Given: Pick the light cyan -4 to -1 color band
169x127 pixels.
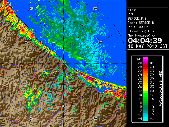Looking at the screenshot, I should [145, 119].
